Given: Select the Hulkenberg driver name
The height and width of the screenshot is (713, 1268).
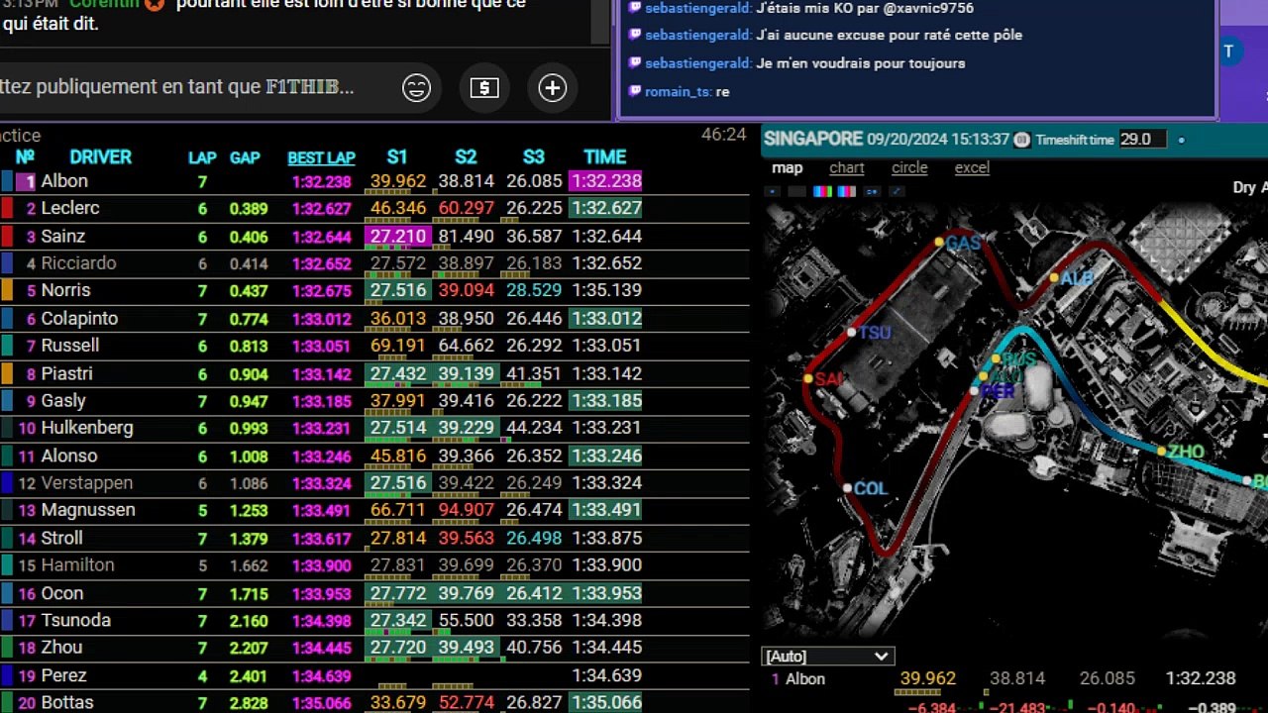Looking at the screenshot, I should (x=87, y=428).
